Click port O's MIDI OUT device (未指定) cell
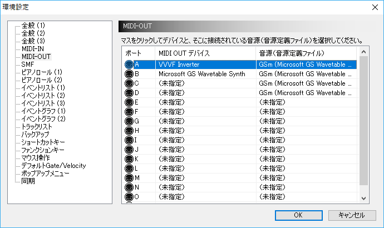Screen dimensions: 384x228 click(x=206, y=197)
